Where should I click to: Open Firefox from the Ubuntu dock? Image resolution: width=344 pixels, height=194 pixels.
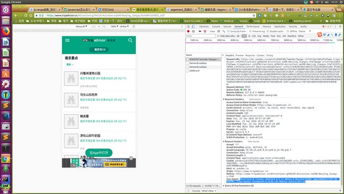pos(6,31)
